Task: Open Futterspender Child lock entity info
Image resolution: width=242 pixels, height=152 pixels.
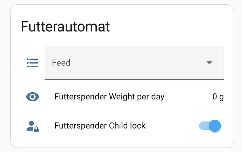Action: tap(100, 126)
